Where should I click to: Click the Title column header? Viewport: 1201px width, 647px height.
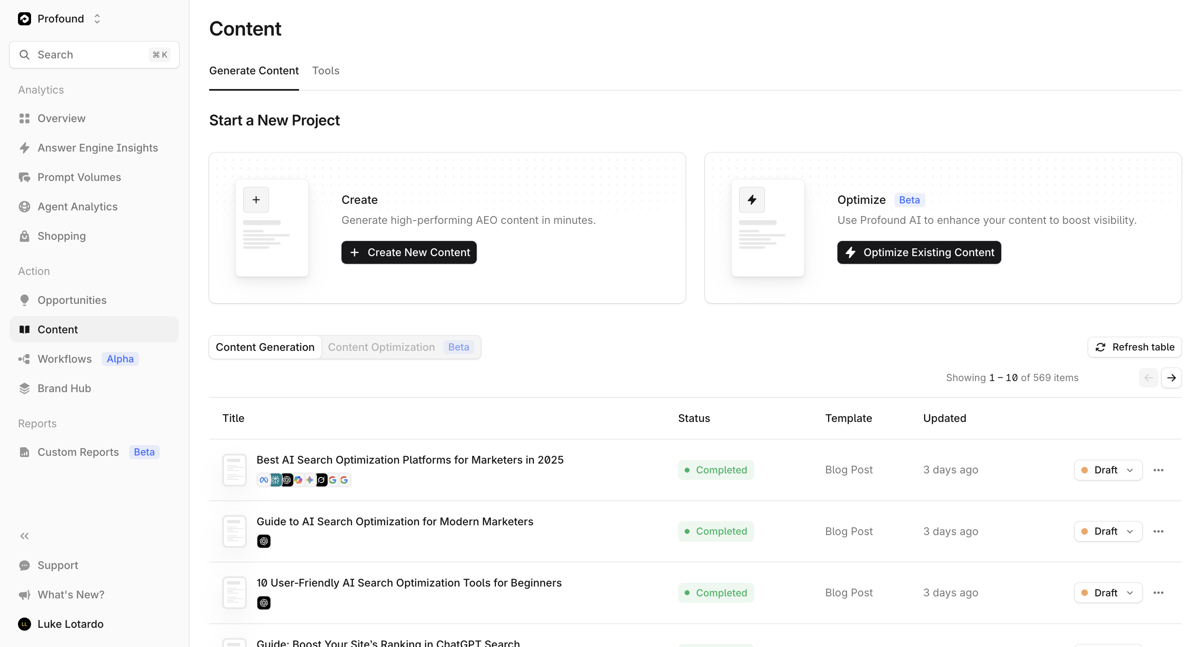coord(233,418)
